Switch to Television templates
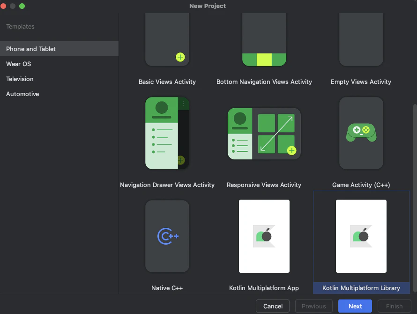 [x=60, y=79]
